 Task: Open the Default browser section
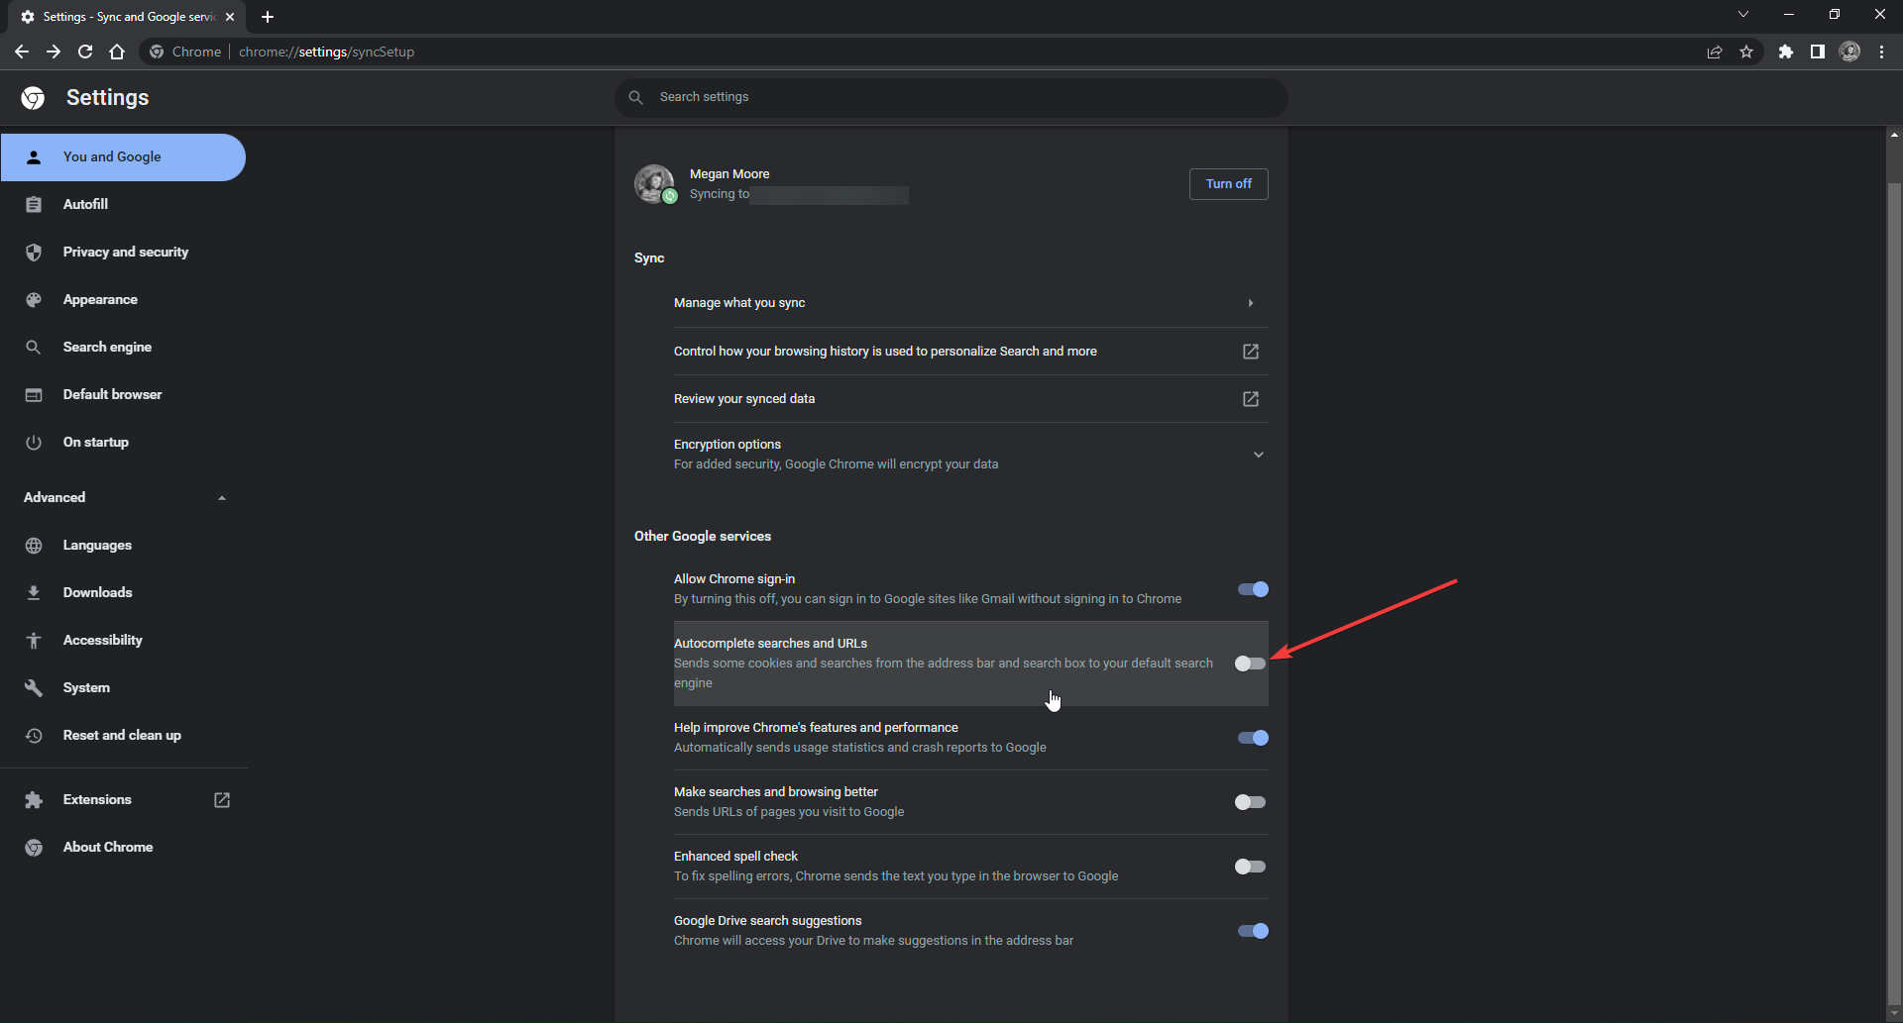pos(123,394)
